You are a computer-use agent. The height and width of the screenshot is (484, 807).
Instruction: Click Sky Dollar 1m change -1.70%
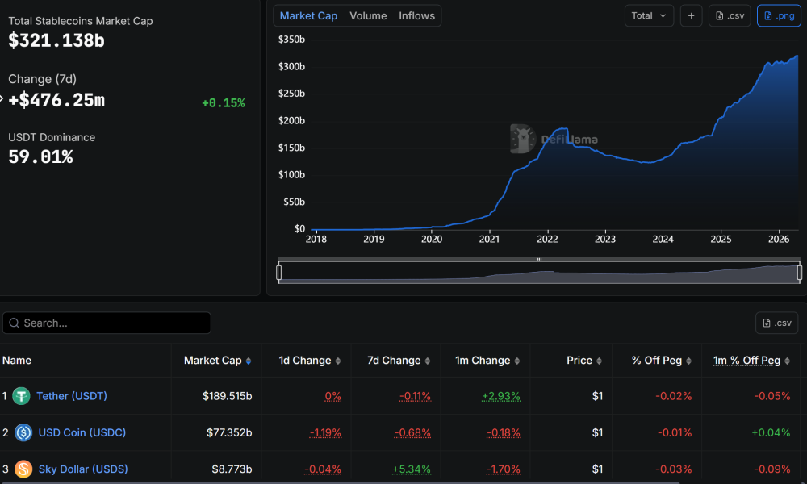[x=504, y=469]
